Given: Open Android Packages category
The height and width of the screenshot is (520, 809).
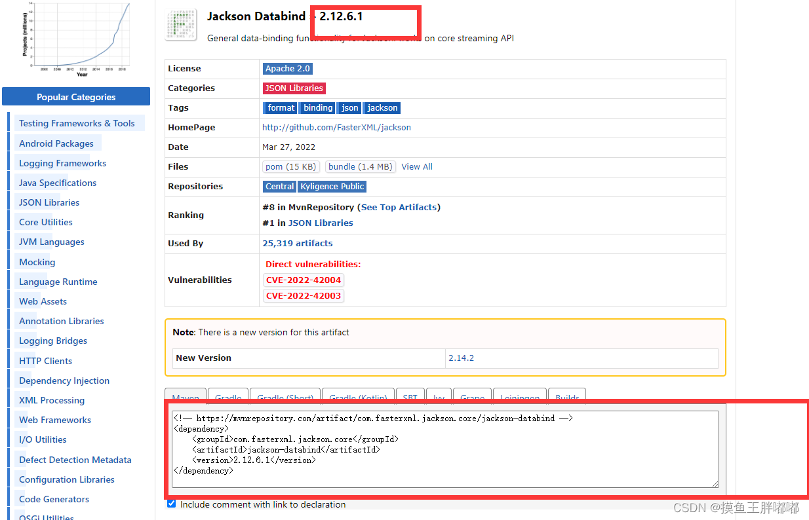Looking at the screenshot, I should 56,143.
